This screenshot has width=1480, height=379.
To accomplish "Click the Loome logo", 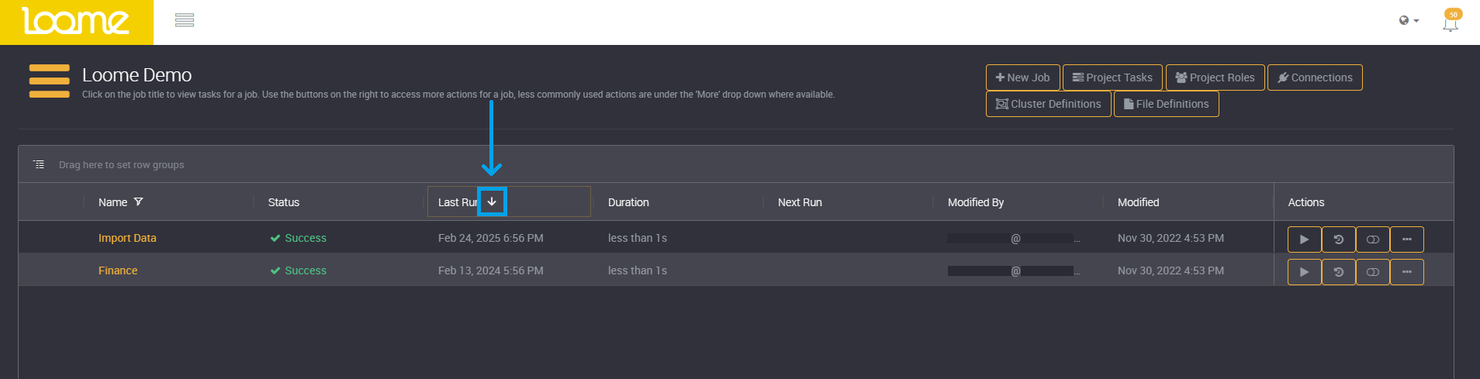I will click(76, 22).
